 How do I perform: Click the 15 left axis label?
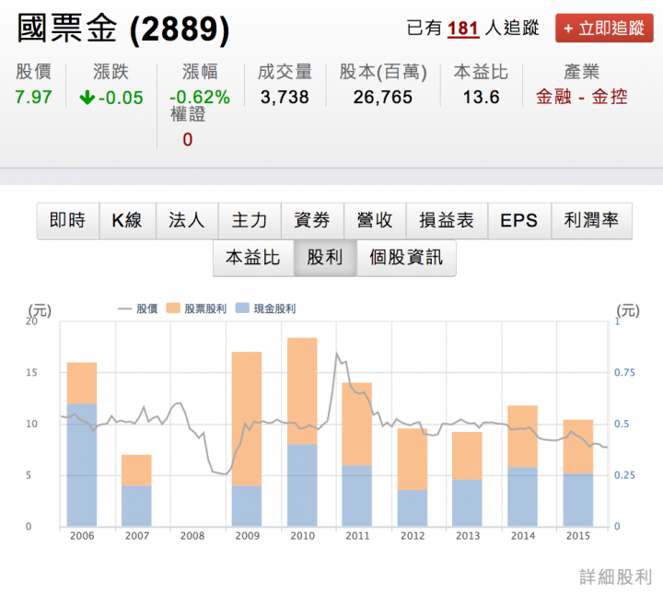click(31, 372)
